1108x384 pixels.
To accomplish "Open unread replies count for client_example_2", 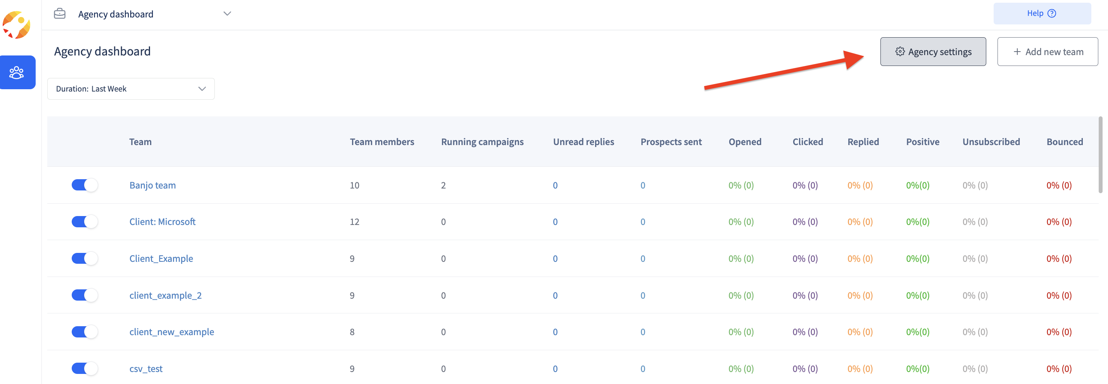I will (555, 295).
